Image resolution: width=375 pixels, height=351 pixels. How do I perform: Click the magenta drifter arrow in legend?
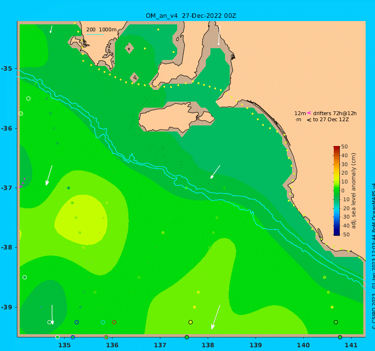click(309, 113)
